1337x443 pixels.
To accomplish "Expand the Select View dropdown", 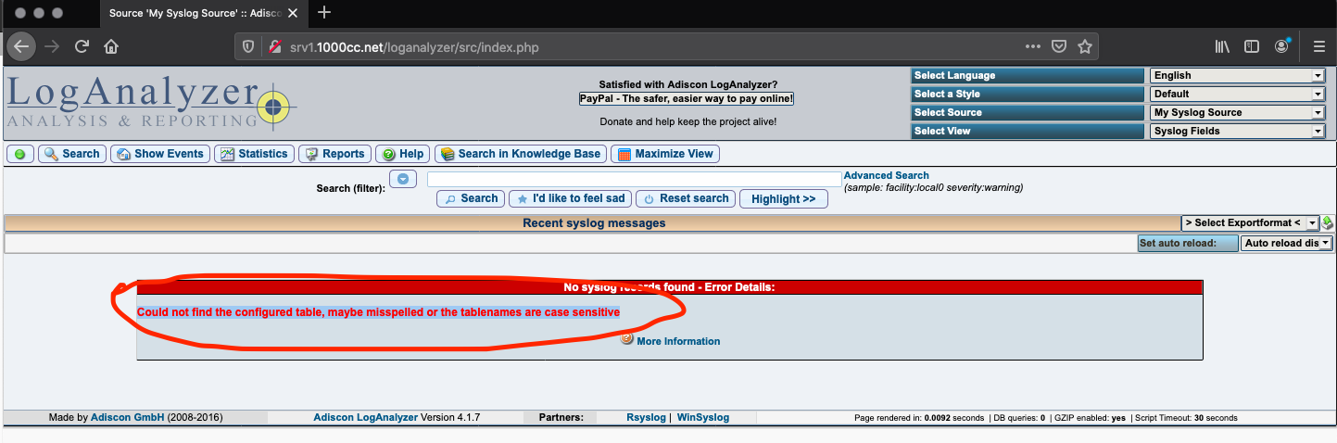I will pos(1237,132).
